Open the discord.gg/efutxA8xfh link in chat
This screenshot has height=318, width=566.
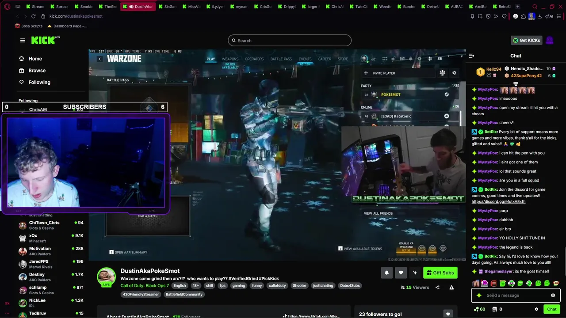coord(498,201)
